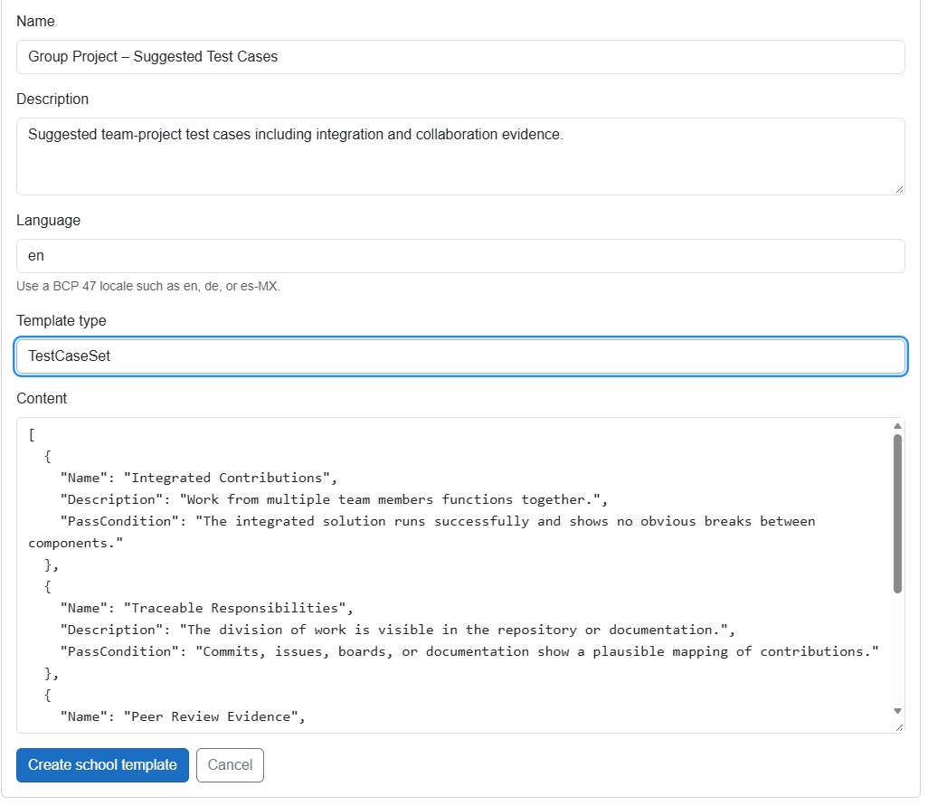Click the Content scroll up arrow

(898, 426)
